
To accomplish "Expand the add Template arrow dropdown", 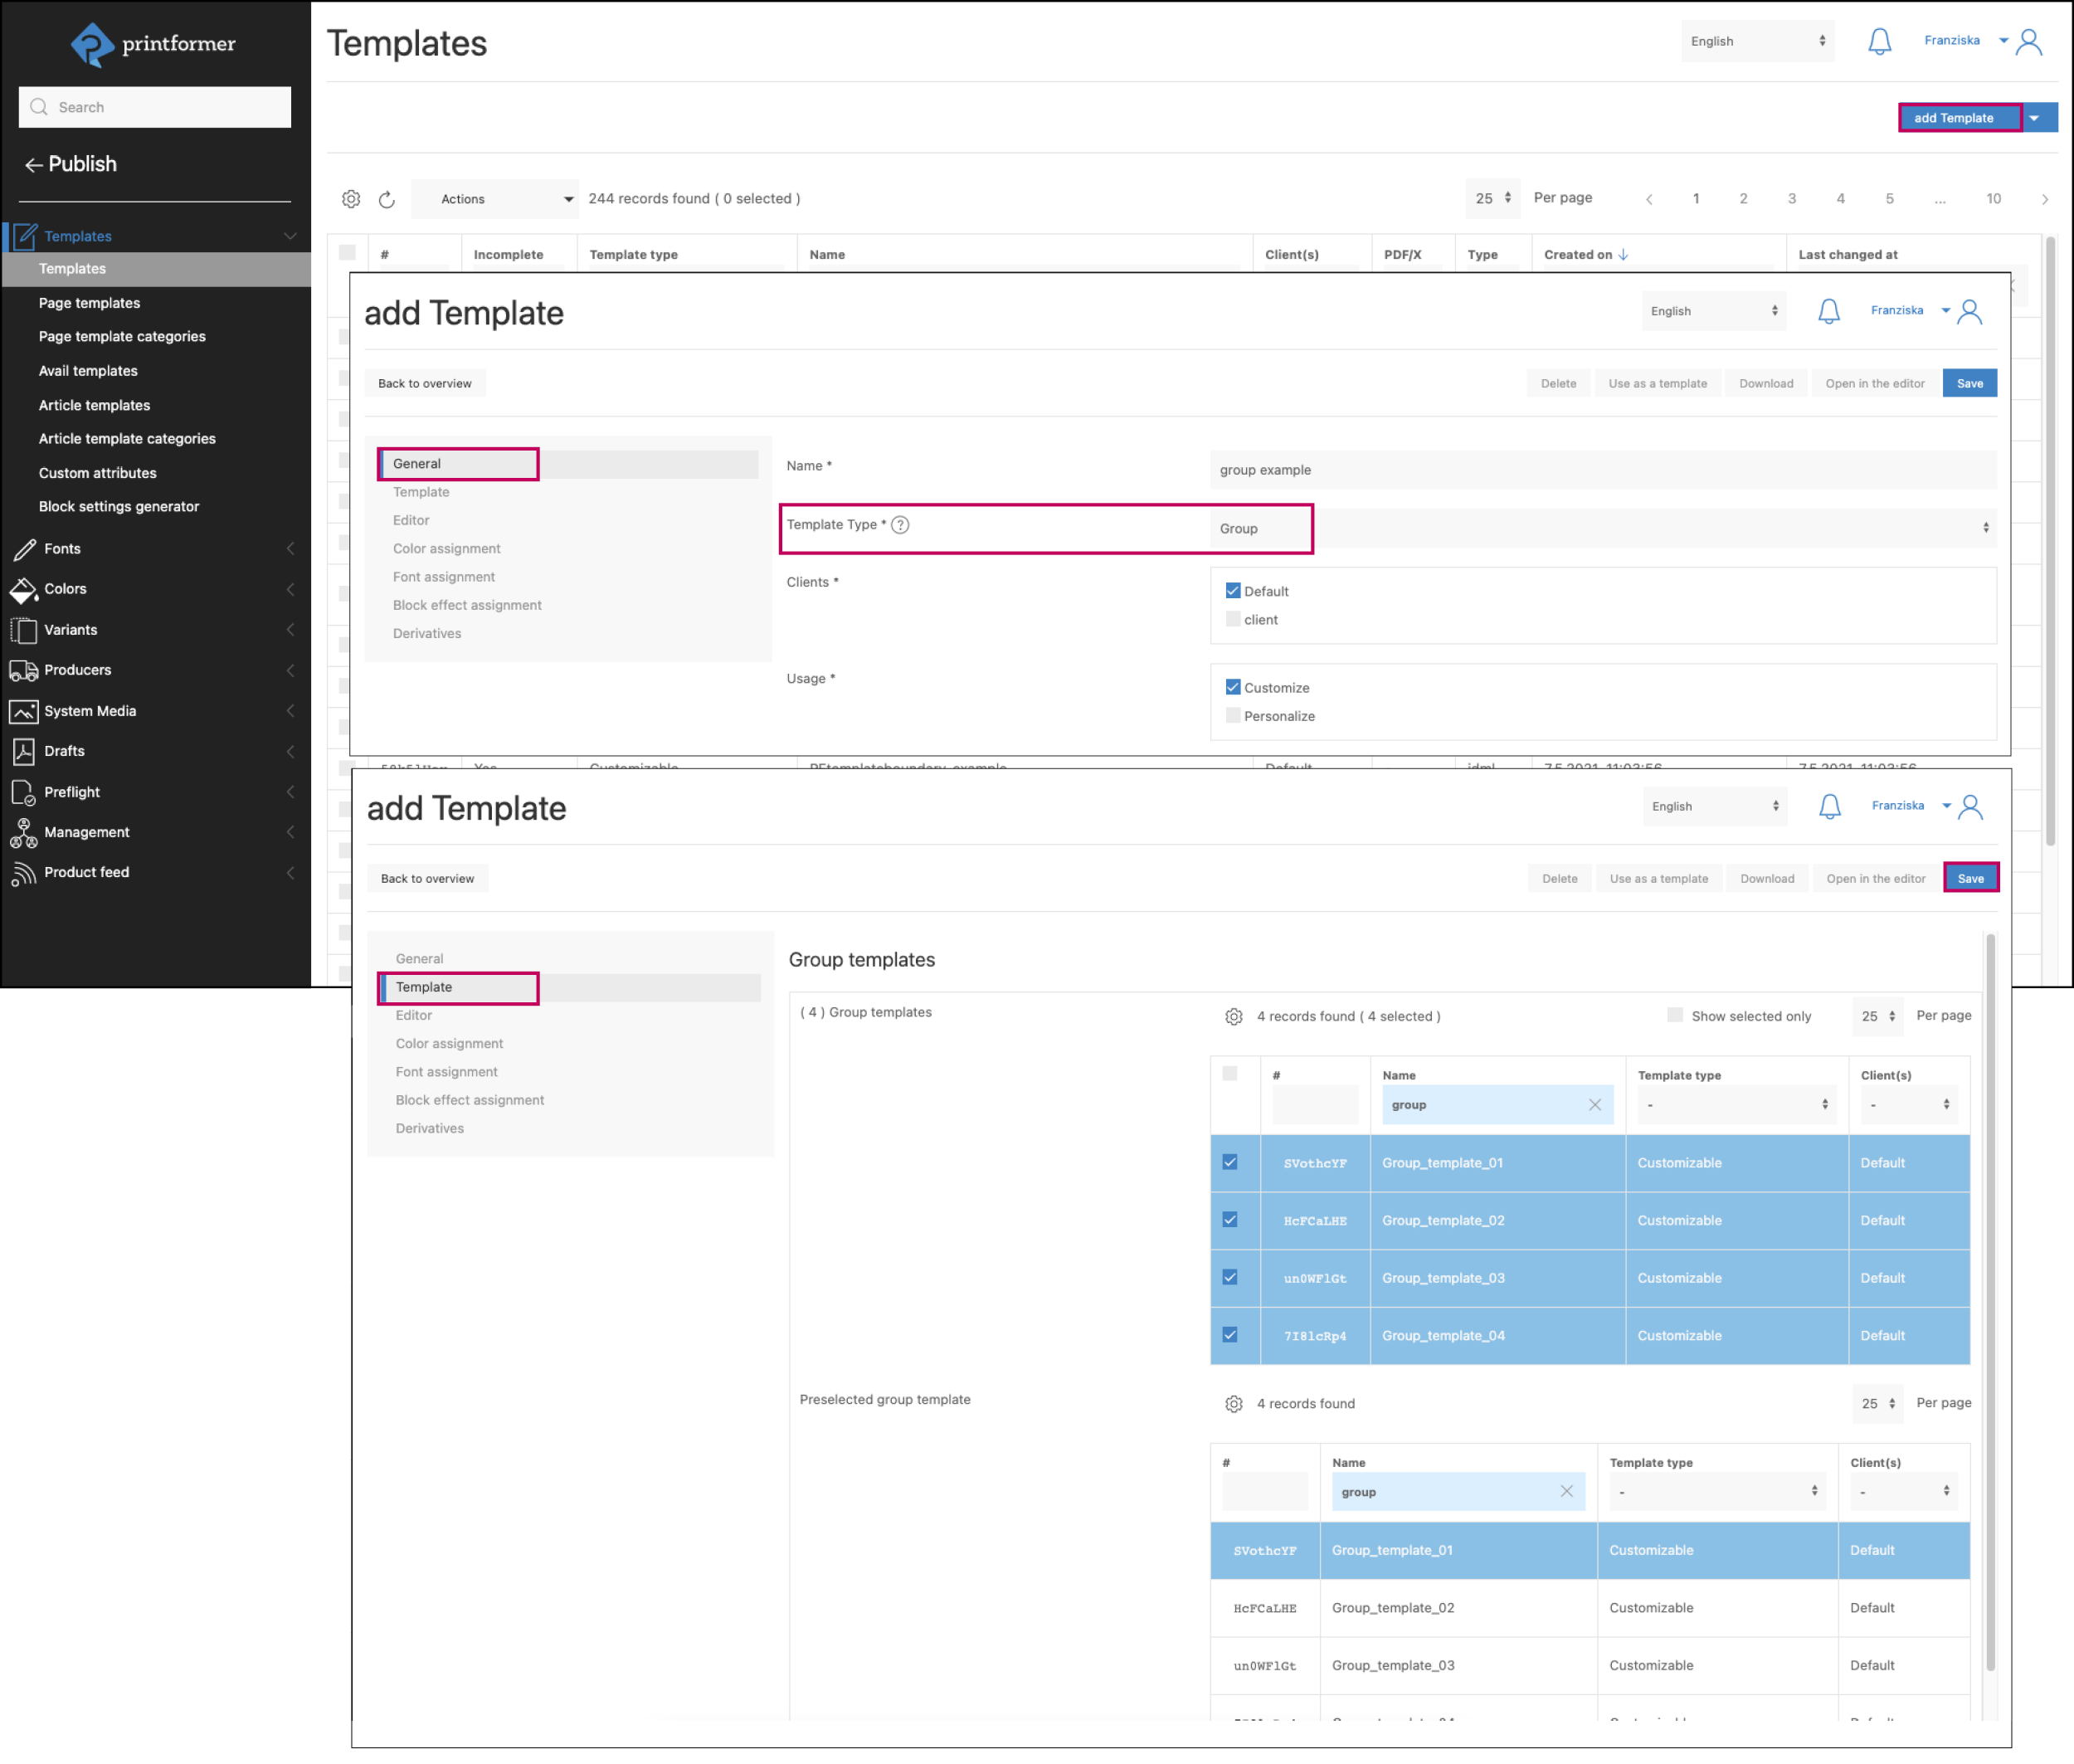I will pos(2034,118).
